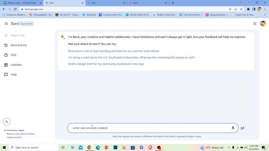Switch to the Google Sheets tab
Viewport: 269px width, 151px height.
pos(21,3)
